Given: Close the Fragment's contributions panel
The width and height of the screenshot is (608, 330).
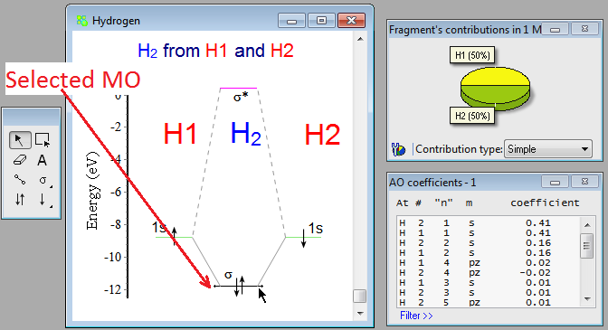Looking at the screenshot, I should (x=584, y=29).
